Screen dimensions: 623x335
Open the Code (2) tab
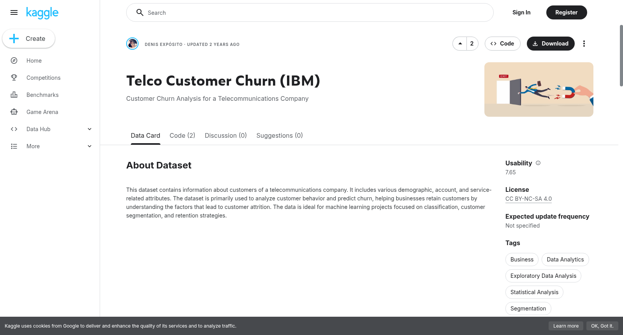tap(182, 135)
